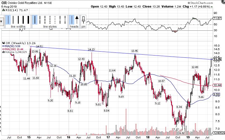
Task: Select the second thickest line width
Action: click(x=23, y=20)
